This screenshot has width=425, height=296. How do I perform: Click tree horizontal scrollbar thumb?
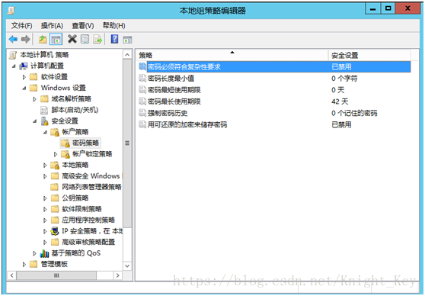point(56,275)
